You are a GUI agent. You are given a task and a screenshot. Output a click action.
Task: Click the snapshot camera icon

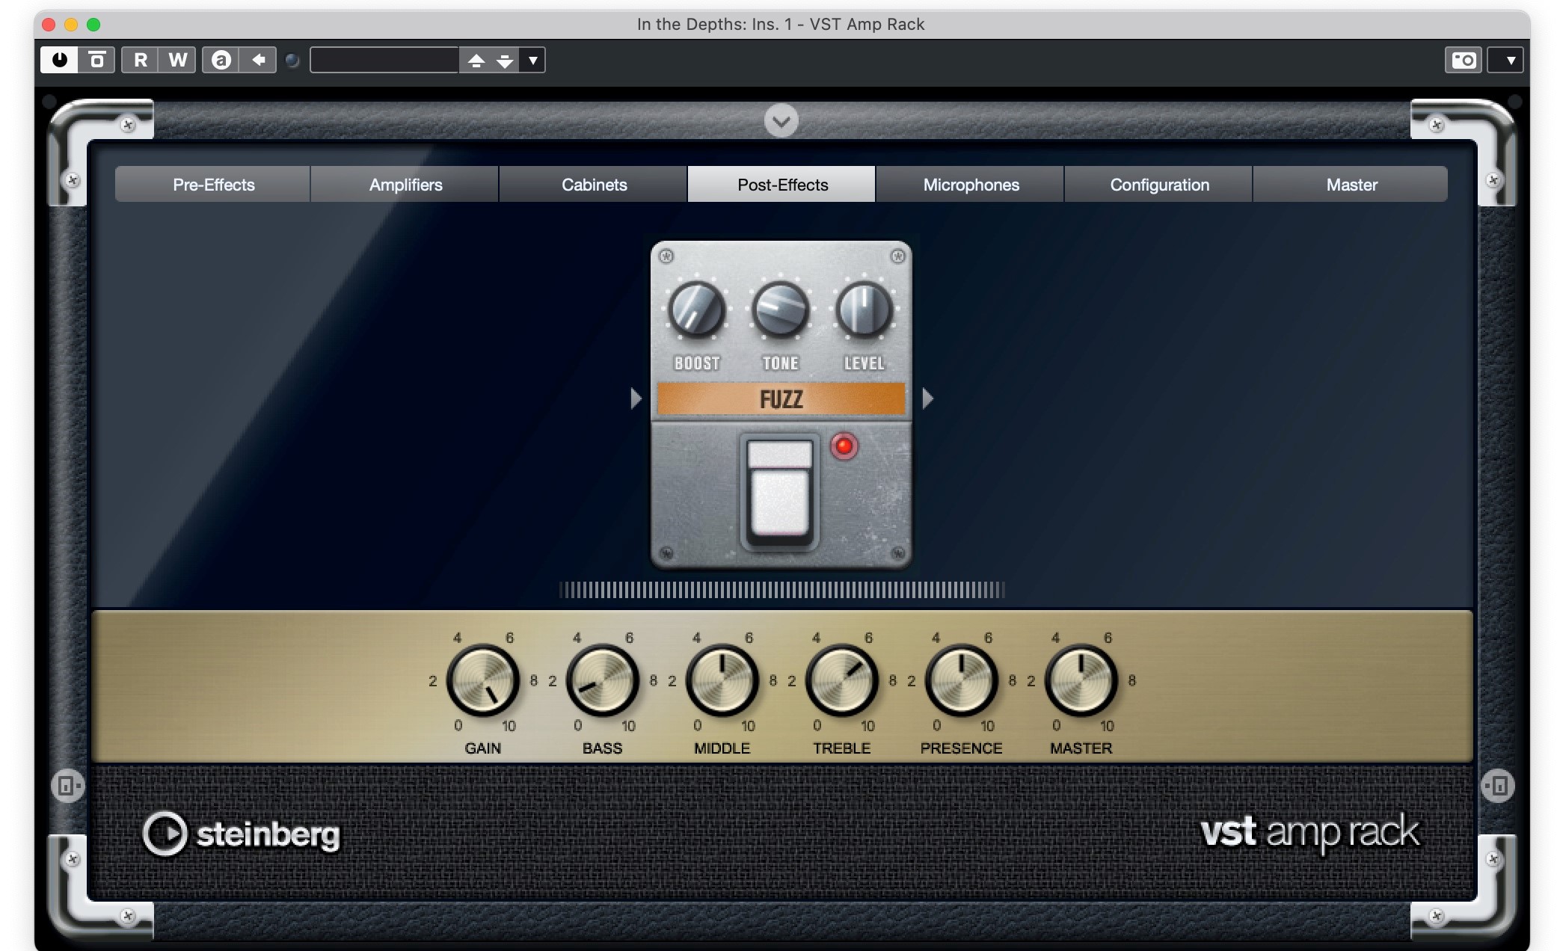tap(1463, 60)
